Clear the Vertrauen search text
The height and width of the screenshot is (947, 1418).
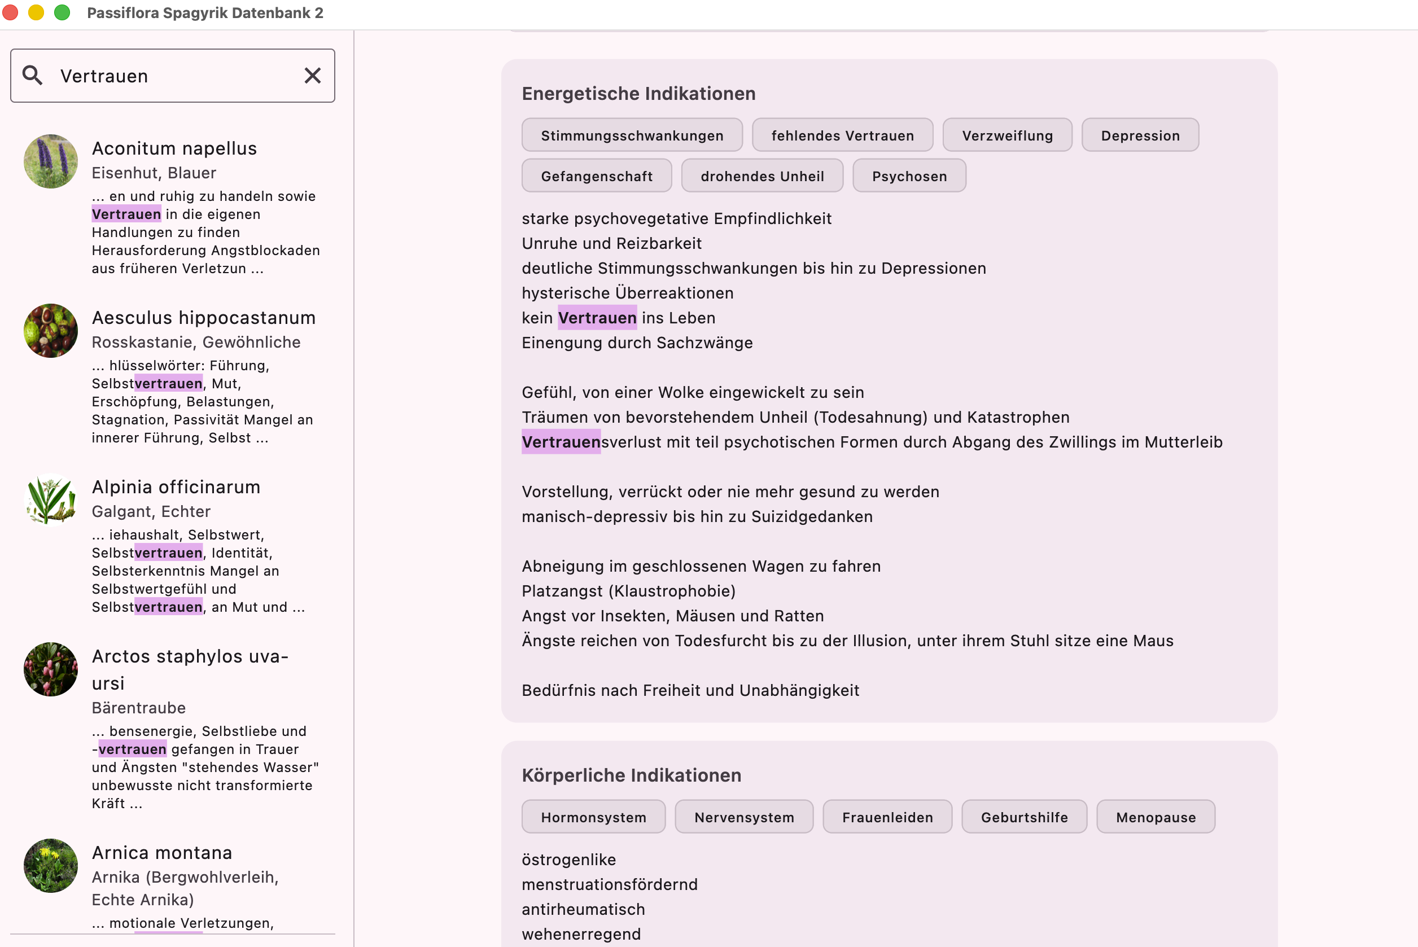click(x=312, y=76)
